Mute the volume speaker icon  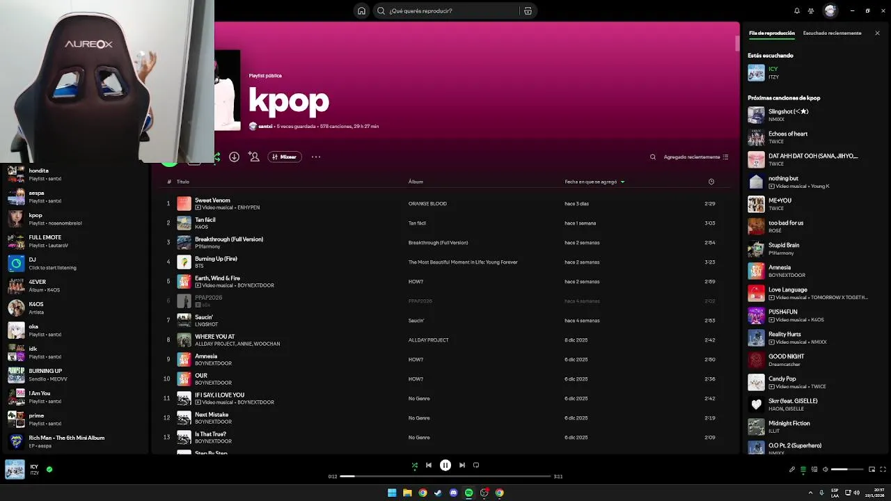click(825, 469)
